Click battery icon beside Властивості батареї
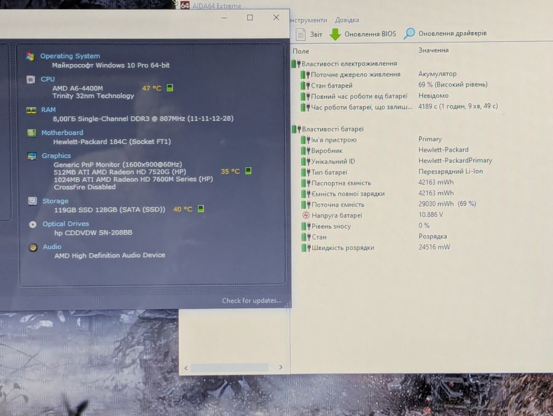 296,129
